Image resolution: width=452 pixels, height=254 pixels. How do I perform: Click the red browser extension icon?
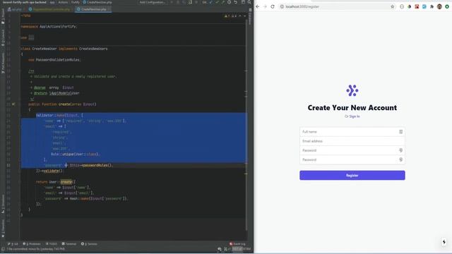(417, 6)
